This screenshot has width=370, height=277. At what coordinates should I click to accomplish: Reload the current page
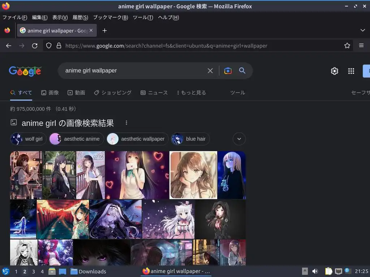pyautogui.click(x=35, y=46)
